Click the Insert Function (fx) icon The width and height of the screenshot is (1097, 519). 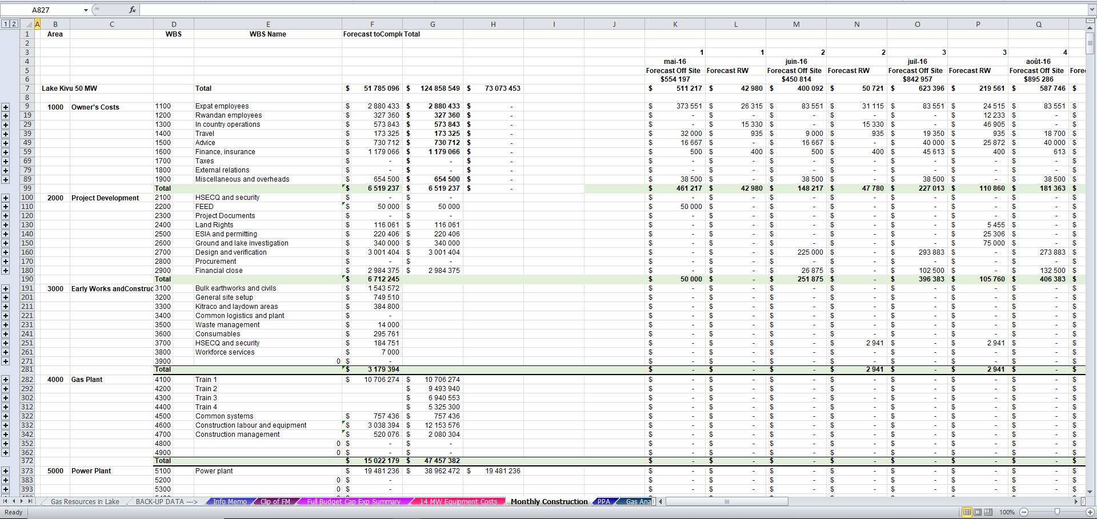132,9
